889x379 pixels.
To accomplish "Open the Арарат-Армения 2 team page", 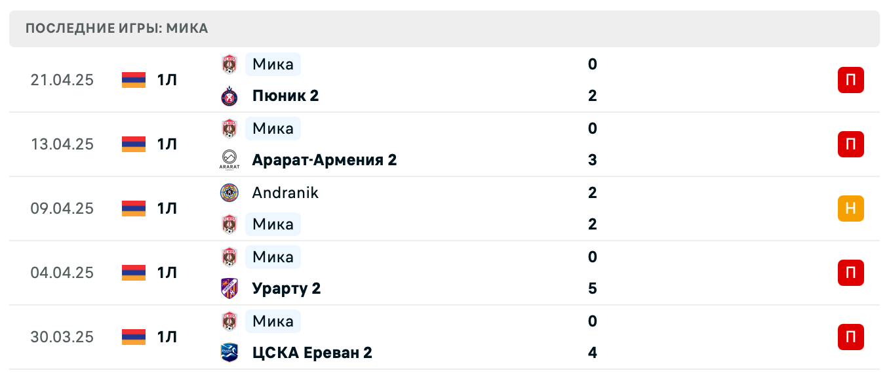I will click(x=324, y=160).
